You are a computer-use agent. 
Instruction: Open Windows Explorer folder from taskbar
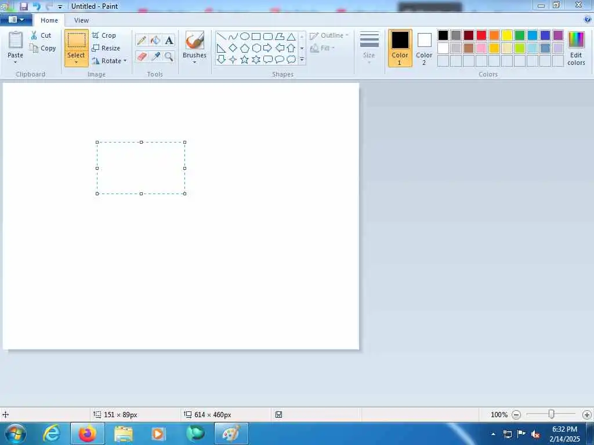[123, 433]
